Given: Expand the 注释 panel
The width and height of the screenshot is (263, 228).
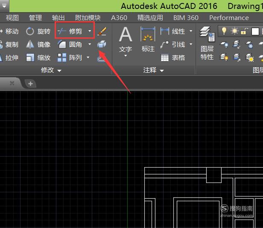Looking at the screenshot, I should (153, 70).
